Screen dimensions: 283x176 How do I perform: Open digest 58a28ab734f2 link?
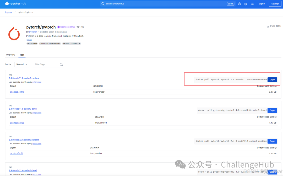click(17, 92)
